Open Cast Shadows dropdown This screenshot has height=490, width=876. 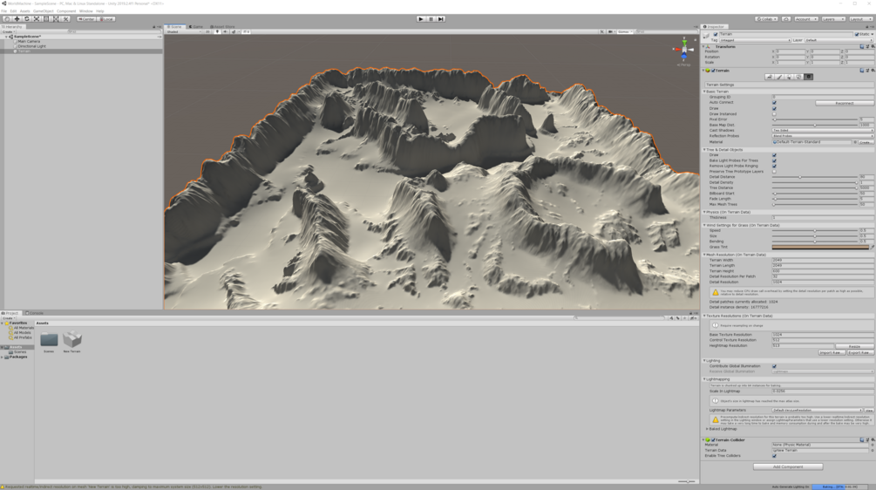click(x=823, y=130)
